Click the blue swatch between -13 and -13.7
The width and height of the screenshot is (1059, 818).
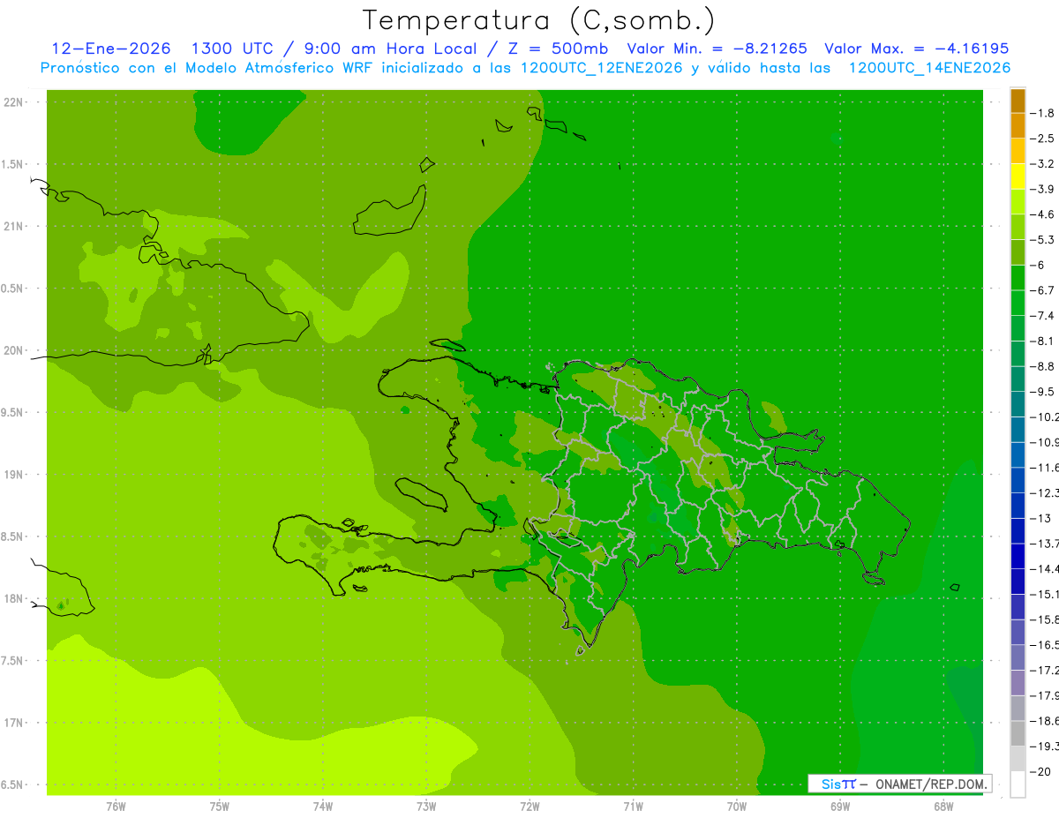(x=1018, y=530)
